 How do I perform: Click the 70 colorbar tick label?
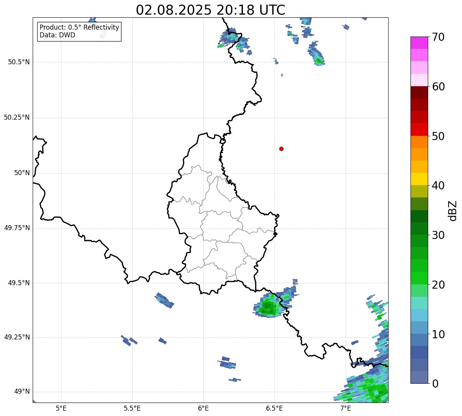438,37
